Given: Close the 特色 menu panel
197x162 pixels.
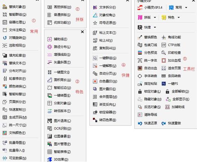Looking at the screenshot, I should coord(82,32).
